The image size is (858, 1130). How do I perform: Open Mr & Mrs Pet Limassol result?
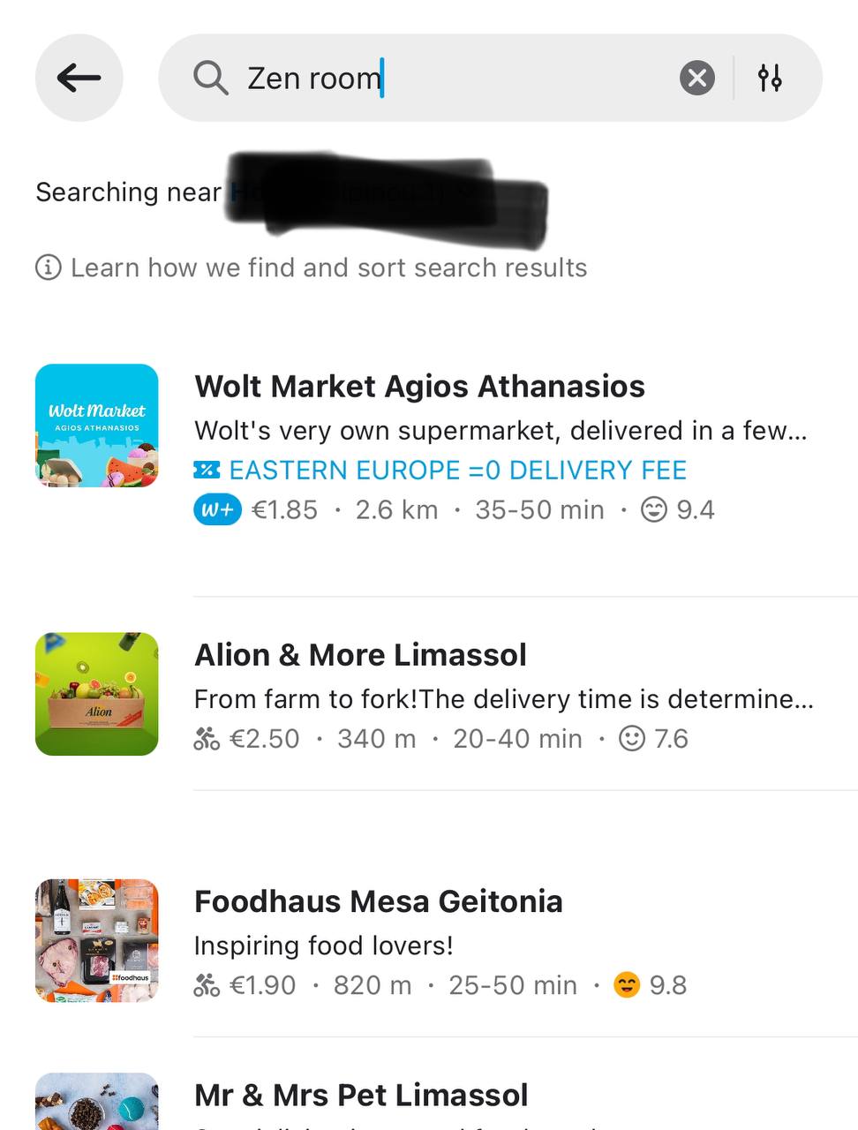tap(361, 1096)
